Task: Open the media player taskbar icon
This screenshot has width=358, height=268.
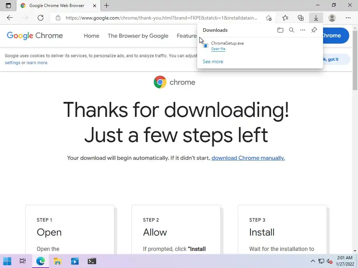Action: (75, 261)
